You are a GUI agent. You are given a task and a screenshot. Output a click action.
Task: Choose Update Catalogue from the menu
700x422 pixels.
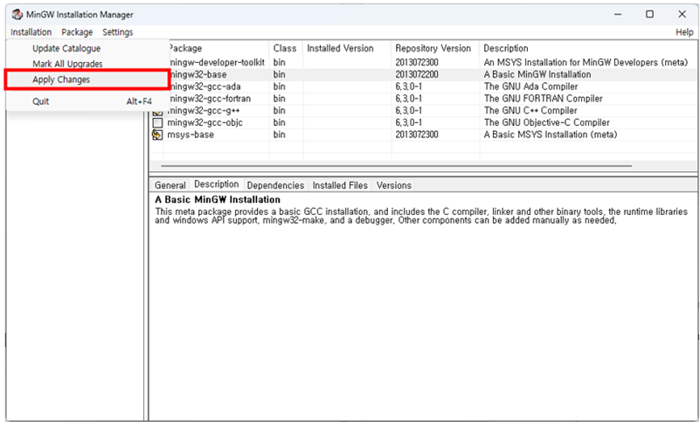point(66,48)
